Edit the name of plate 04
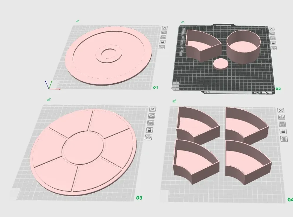The width and height of the screenshot is (293, 217). click(x=174, y=101)
